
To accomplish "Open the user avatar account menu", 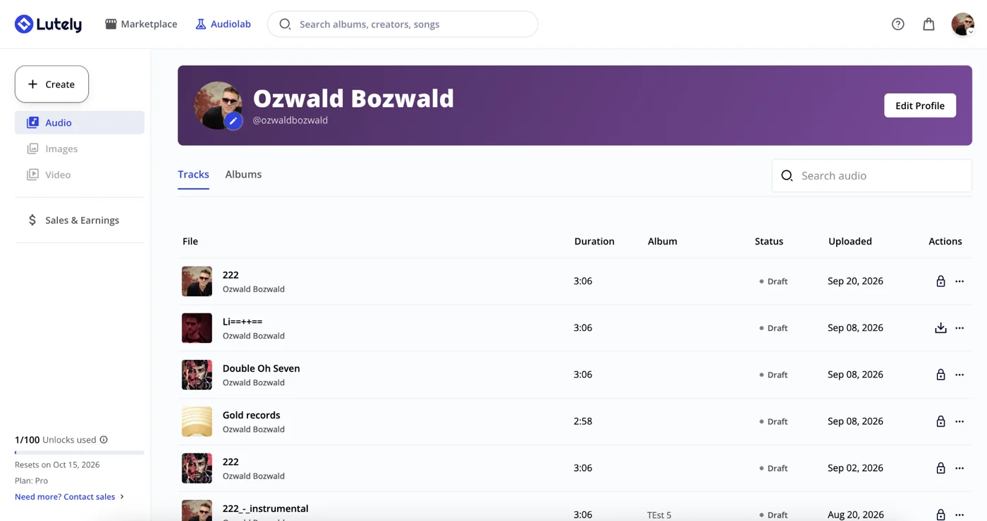I will point(962,24).
